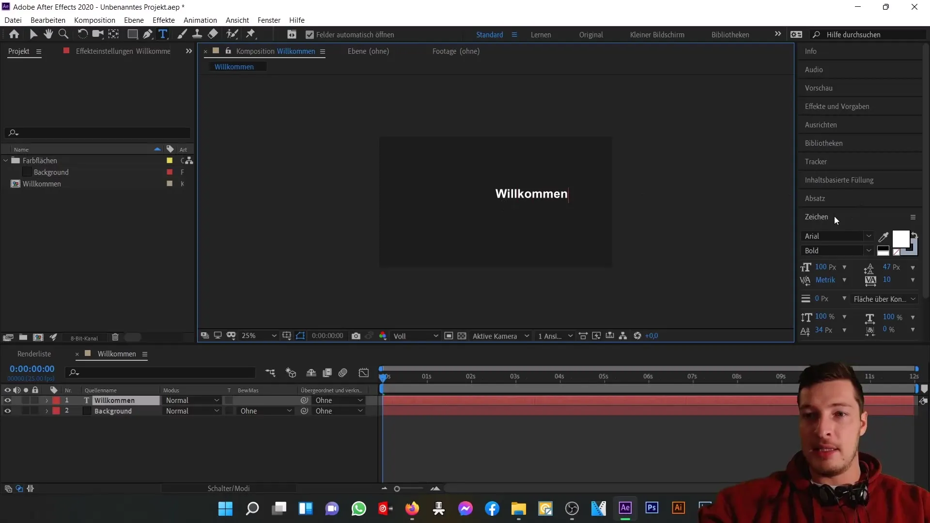The image size is (930, 523).
Task: Switch to Lernen workspace
Action: [x=541, y=35]
